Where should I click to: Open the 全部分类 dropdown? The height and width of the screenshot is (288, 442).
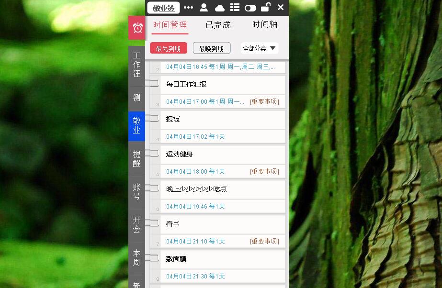pyautogui.click(x=260, y=48)
